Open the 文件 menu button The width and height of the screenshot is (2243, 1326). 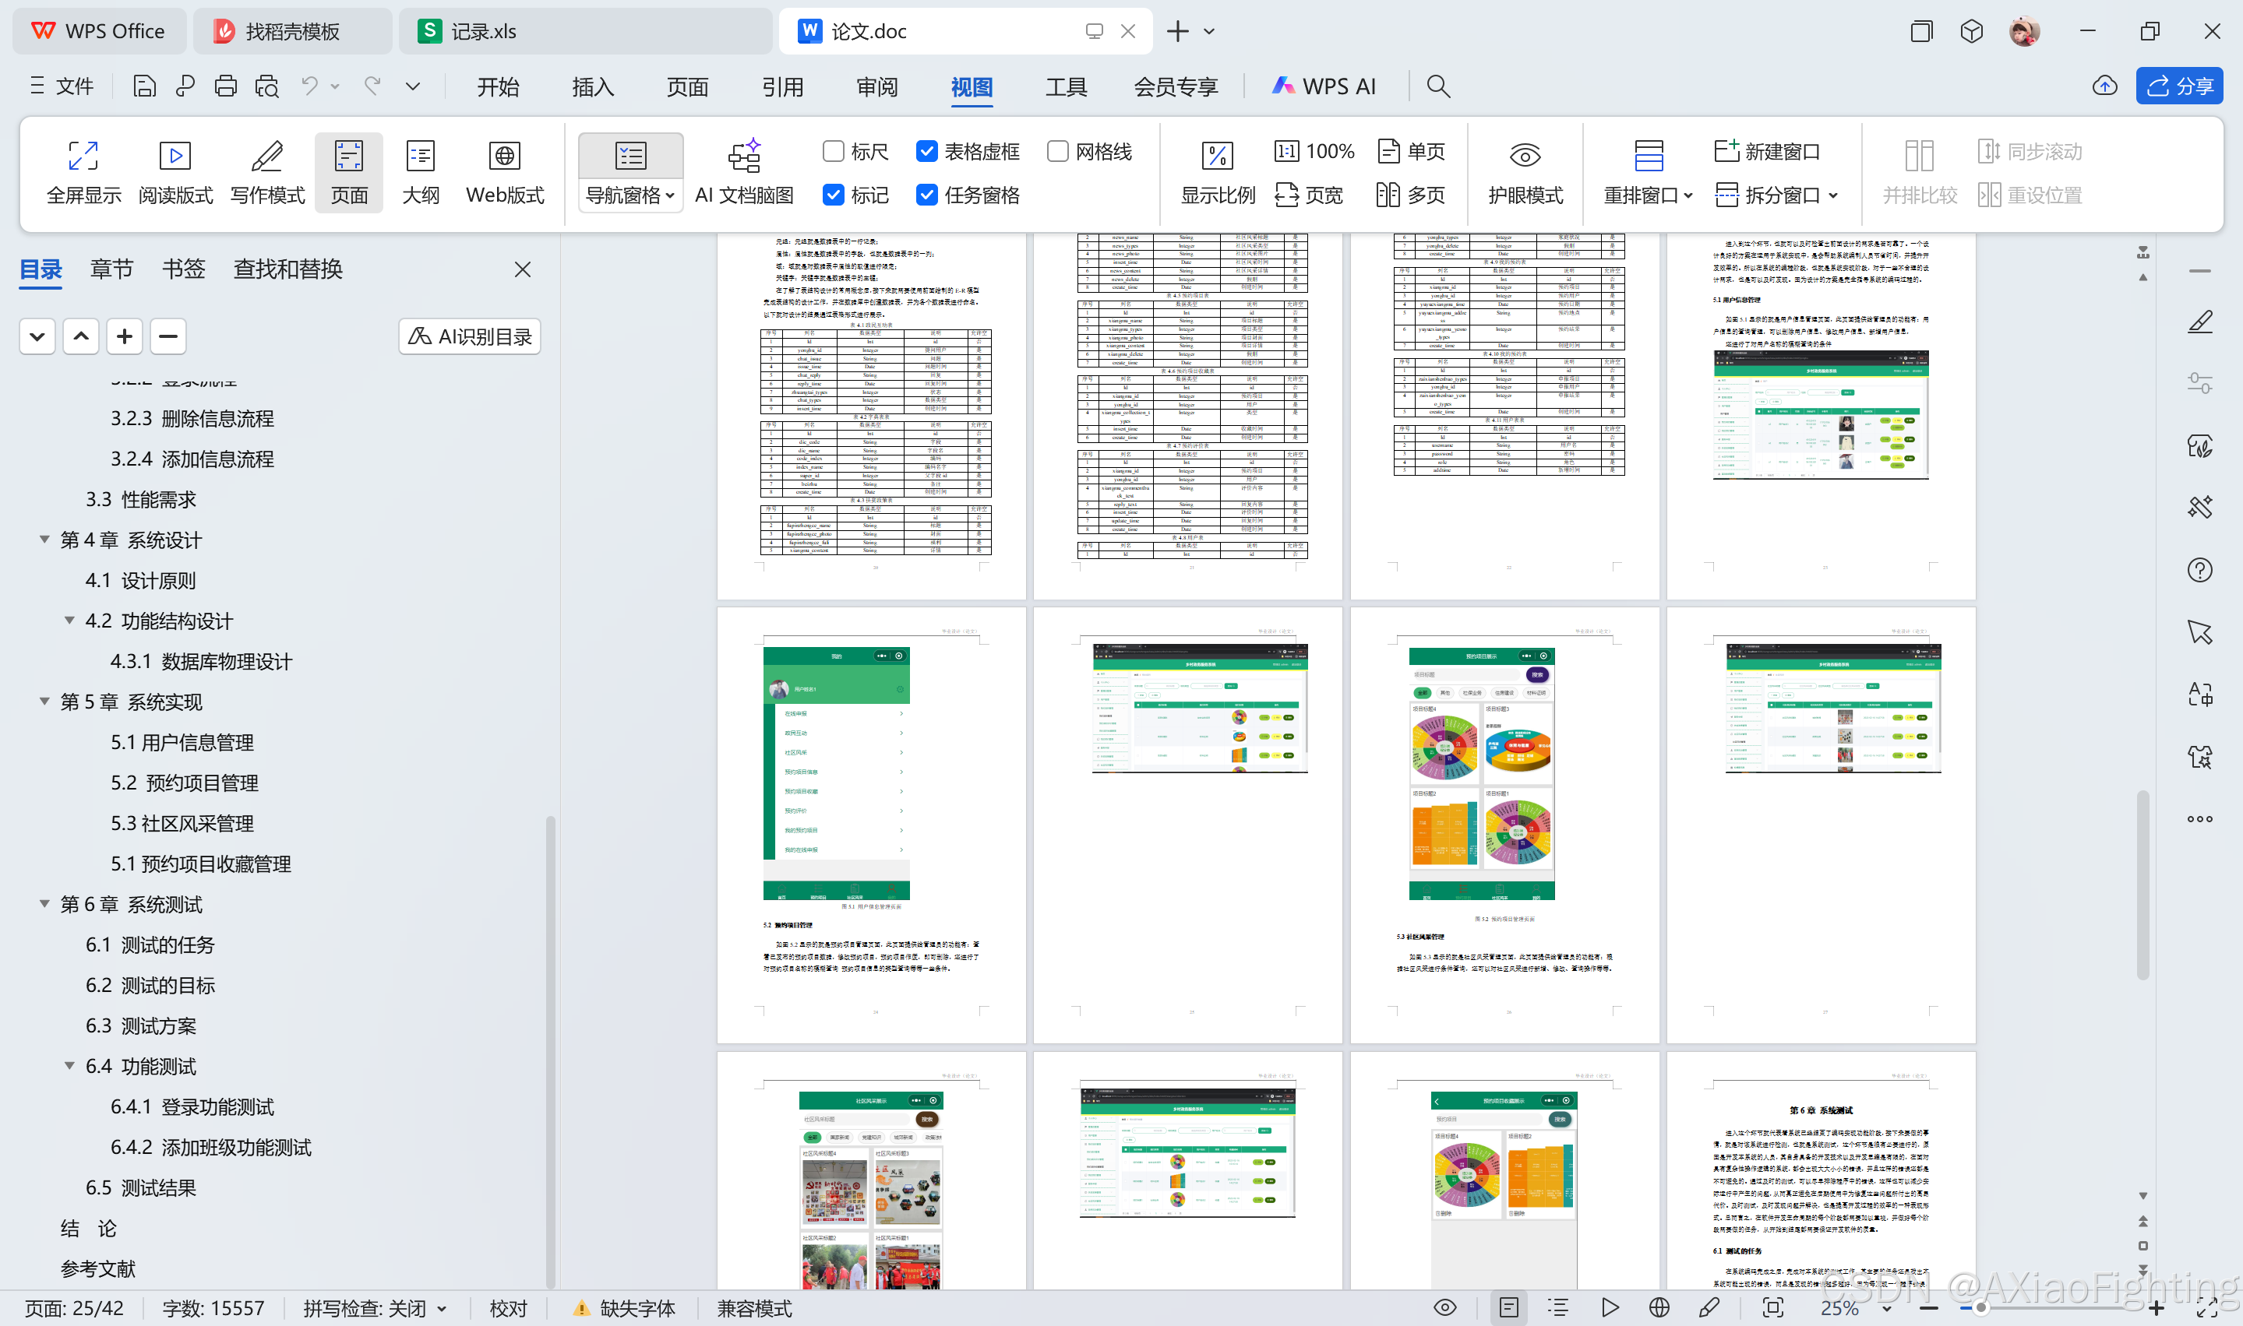[x=61, y=86]
